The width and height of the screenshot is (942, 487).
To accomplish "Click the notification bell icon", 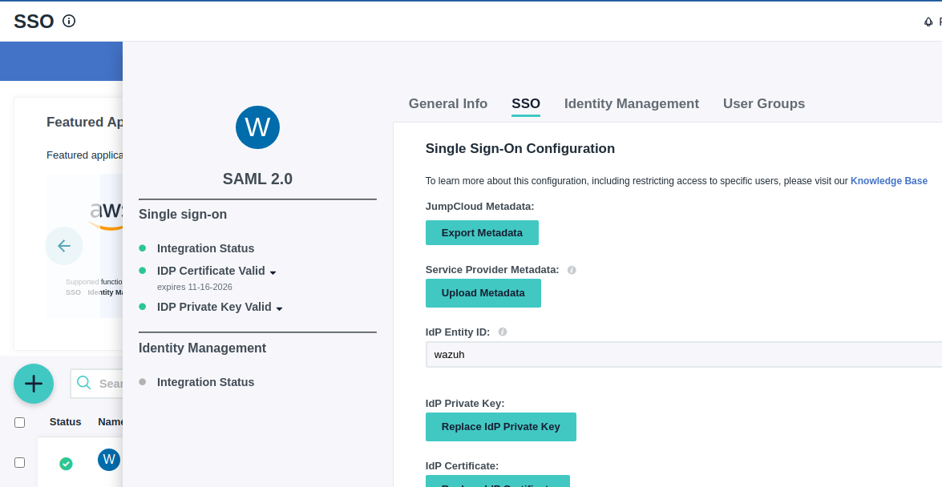I will 928,22.
